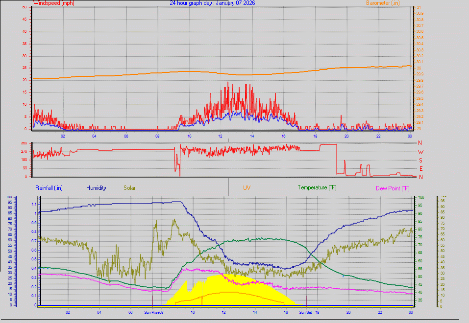469x323 pixels.
Task: Select the Solar legend entry
Action: pyautogui.click(x=129, y=187)
